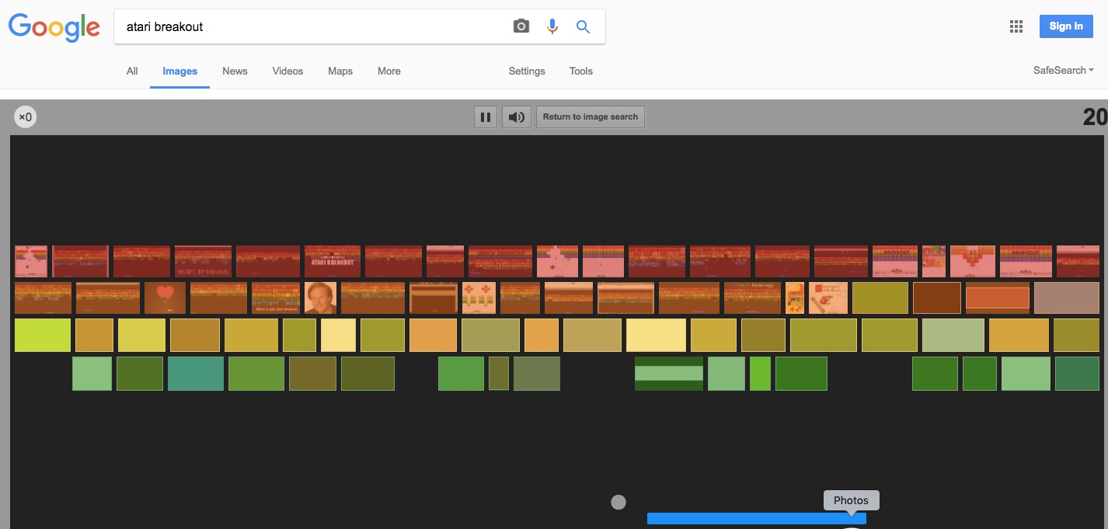1108x529 pixels.
Task: Go to the Videos tab
Action: (287, 71)
